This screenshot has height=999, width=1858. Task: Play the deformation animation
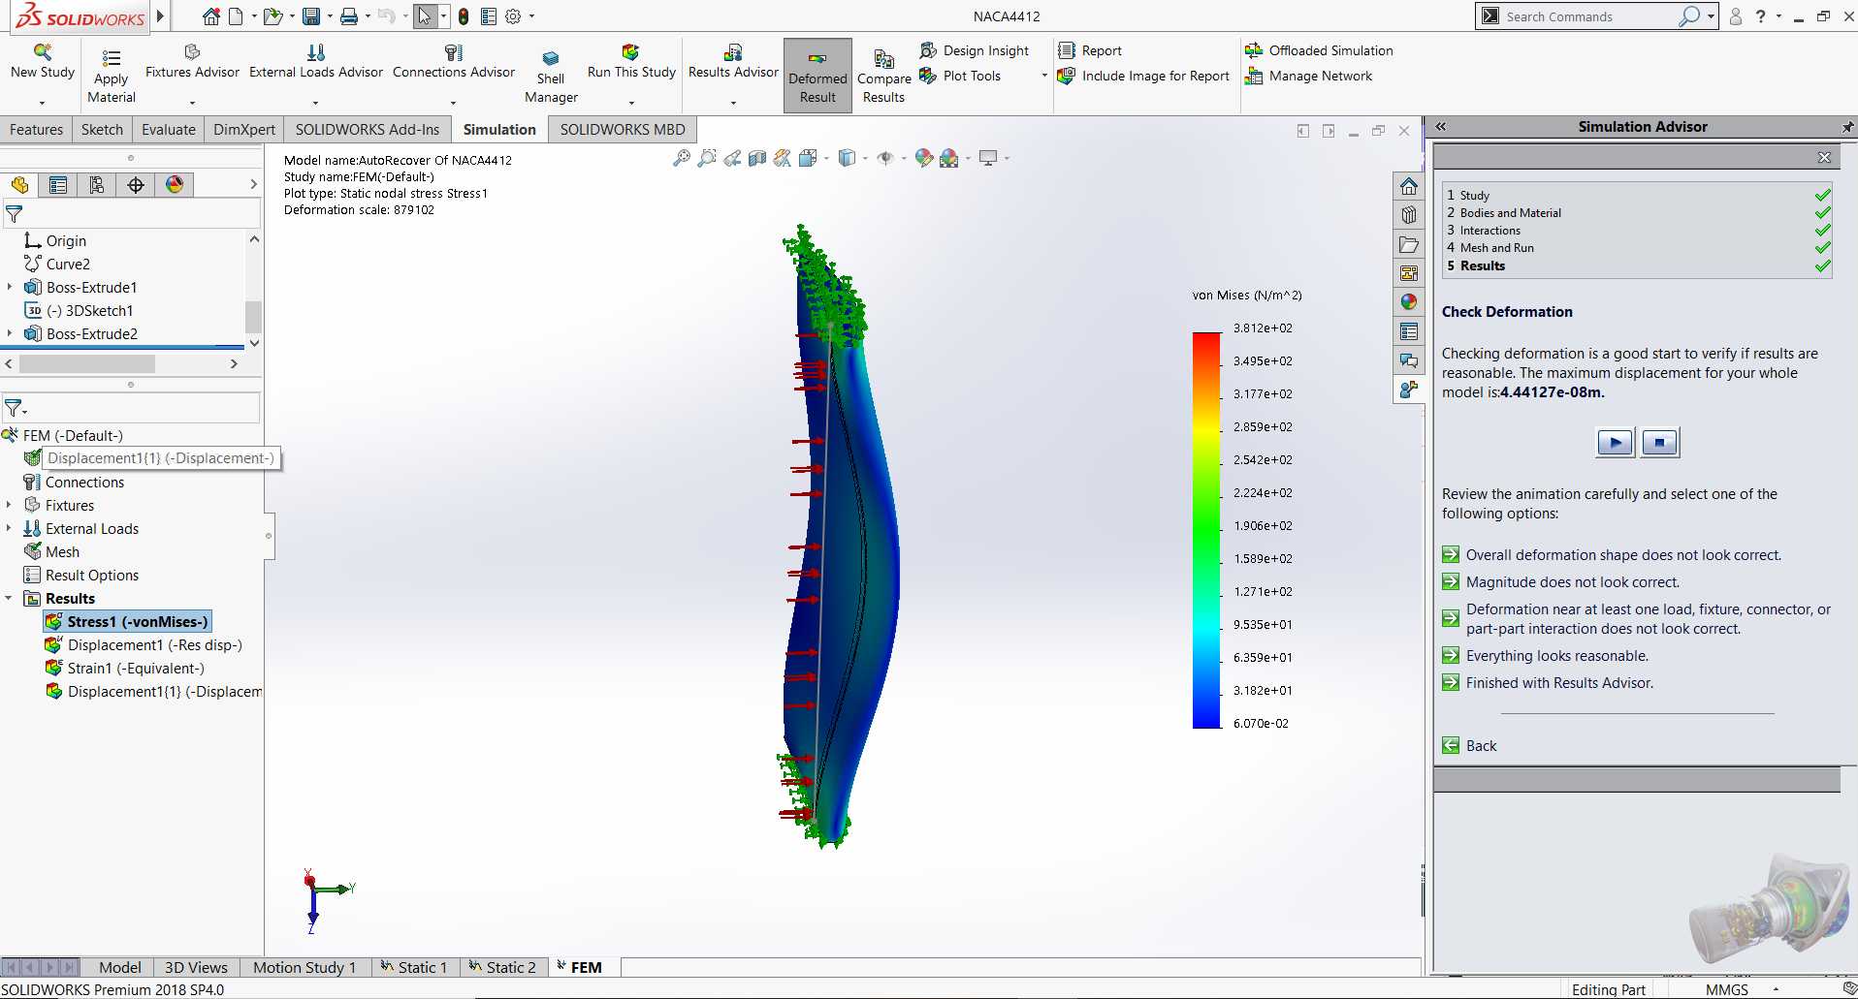click(x=1615, y=443)
